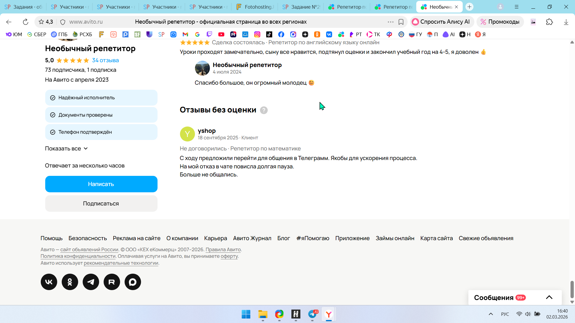Switch to the Fotohosting browser tab
Viewport: 575px width, 323px height.
pos(255,7)
